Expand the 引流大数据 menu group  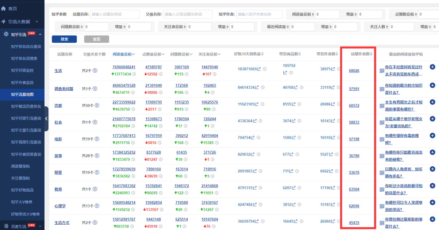(x=37, y=22)
